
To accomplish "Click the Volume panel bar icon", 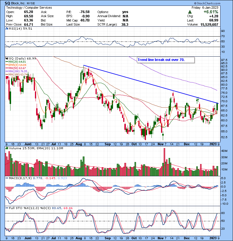I will [7, 148].
